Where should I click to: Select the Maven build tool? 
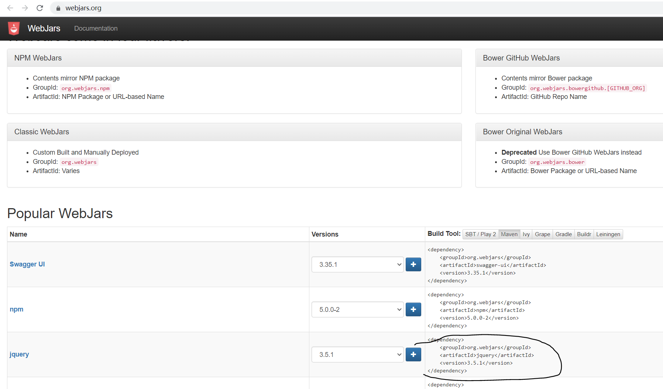[509, 234]
